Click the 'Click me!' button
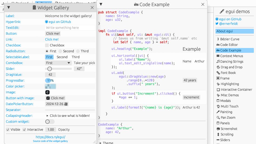 click(53, 34)
